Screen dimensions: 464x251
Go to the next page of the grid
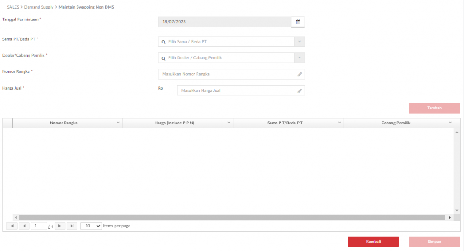(60, 226)
